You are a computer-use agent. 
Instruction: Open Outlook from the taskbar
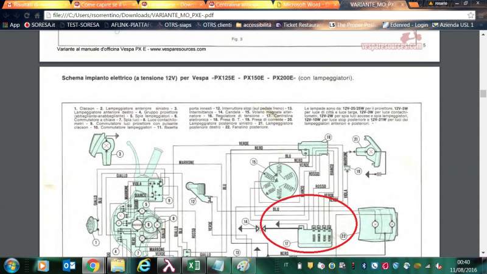point(69,265)
